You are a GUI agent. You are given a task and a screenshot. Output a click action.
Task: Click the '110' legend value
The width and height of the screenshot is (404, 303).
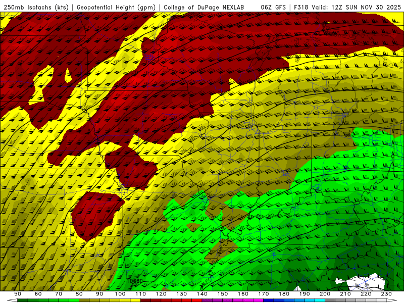[140, 294]
